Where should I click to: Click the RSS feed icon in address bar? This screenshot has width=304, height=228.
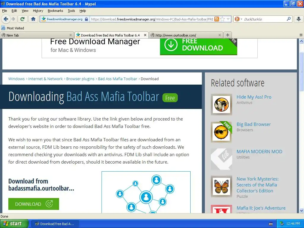coord(217,19)
